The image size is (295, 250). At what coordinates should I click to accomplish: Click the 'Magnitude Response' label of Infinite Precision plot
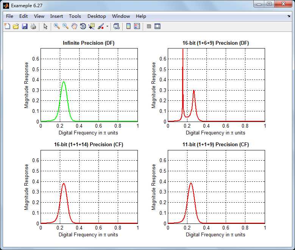[x=27, y=85]
